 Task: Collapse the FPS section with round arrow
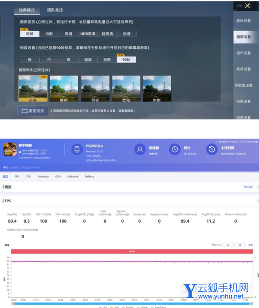tap(258, 201)
